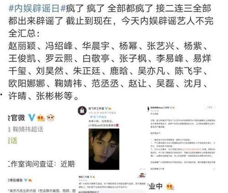The height and width of the screenshot is (193, 228).
Task: Click the blue V badge of 陈飞宇工作室
Action: coord(106,109)
